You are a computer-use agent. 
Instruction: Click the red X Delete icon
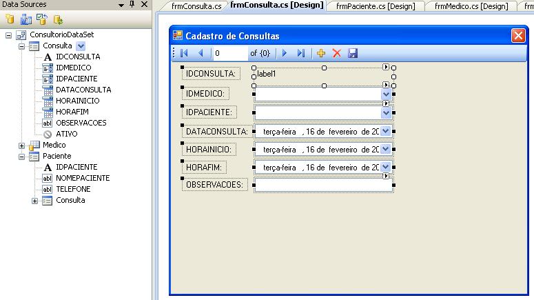click(x=337, y=53)
